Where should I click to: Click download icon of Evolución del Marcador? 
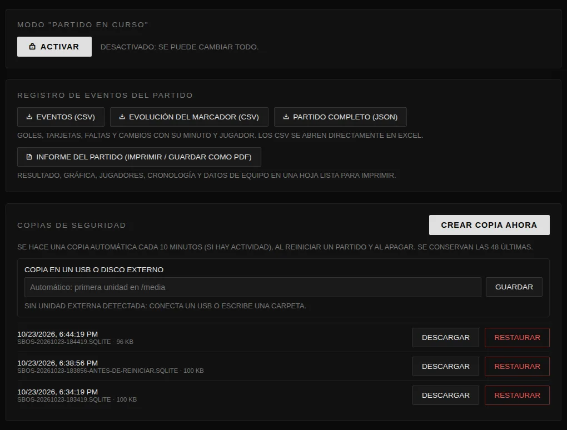pyautogui.click(x=122, y=117)
